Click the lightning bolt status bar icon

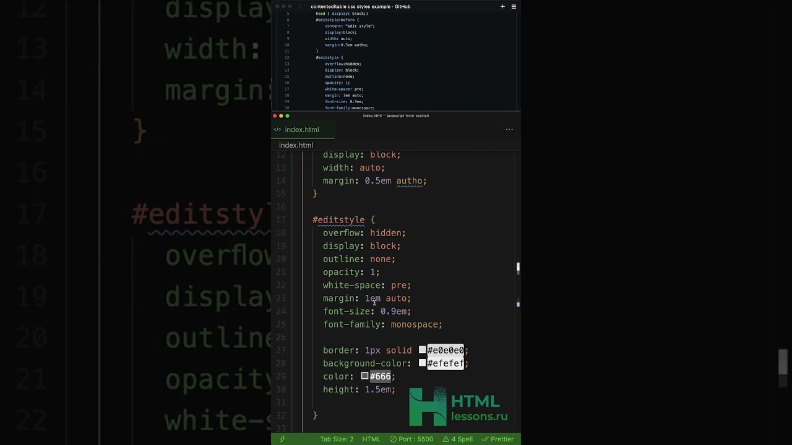coord(283,439)
